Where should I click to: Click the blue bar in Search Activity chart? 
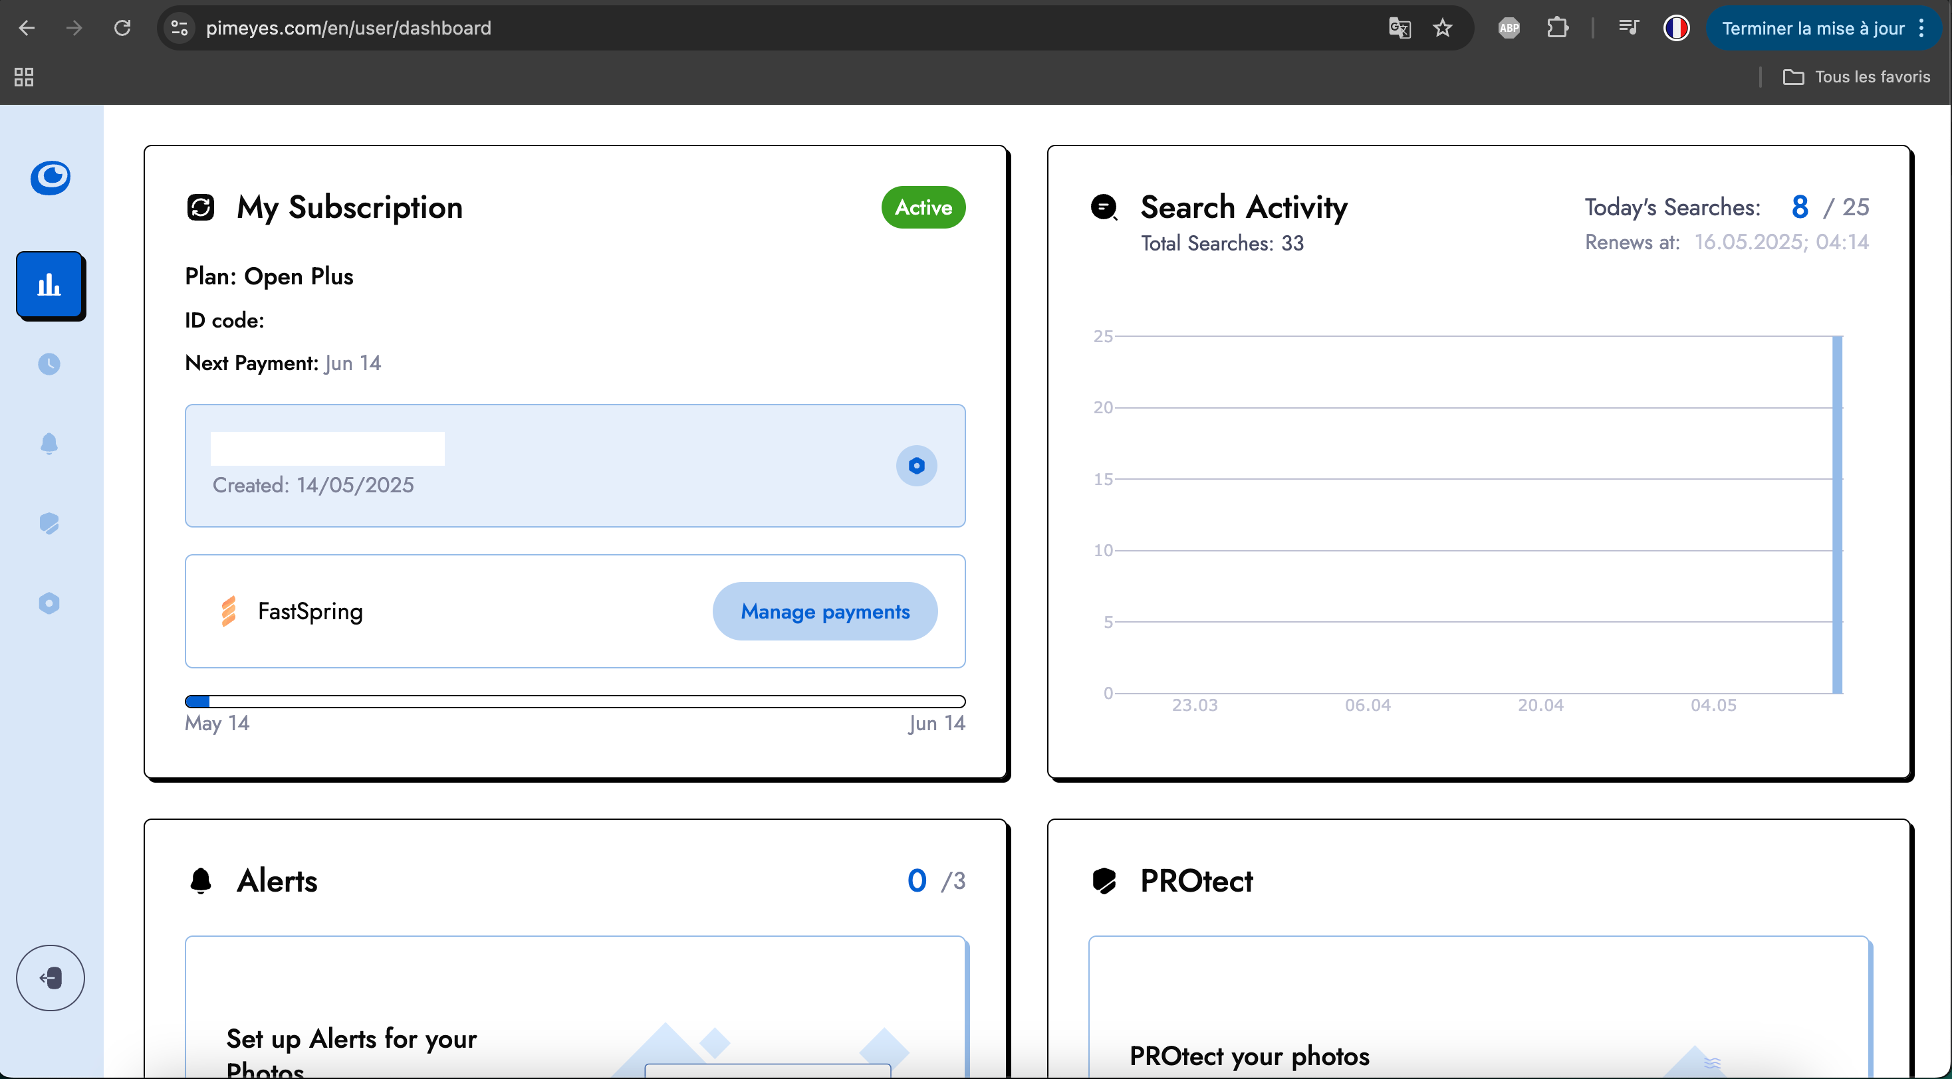tap(1837, 515)
